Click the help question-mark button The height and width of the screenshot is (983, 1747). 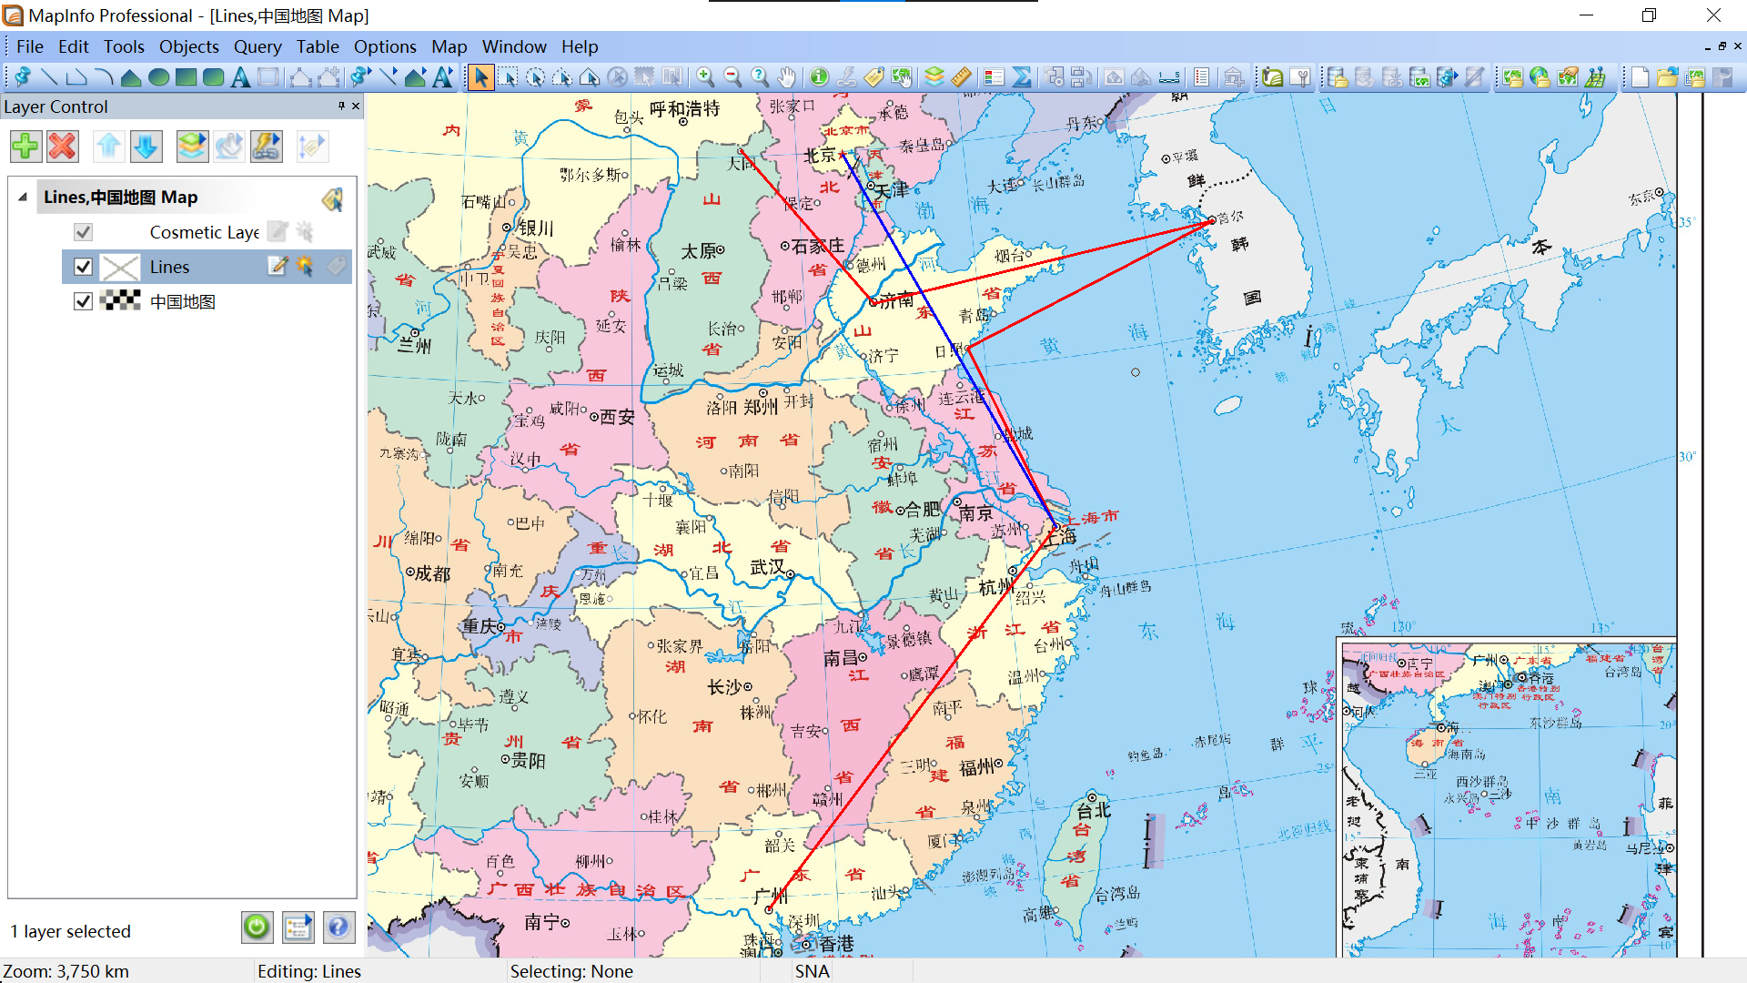coord(338,927)
